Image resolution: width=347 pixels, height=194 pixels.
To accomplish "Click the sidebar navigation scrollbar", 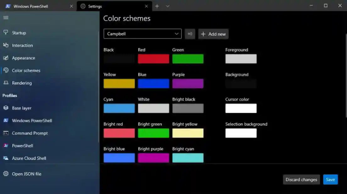I will click(99, 87).
